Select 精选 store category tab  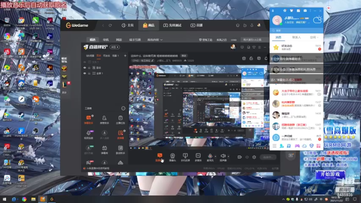pyautogui.click(x=93, y=40)
